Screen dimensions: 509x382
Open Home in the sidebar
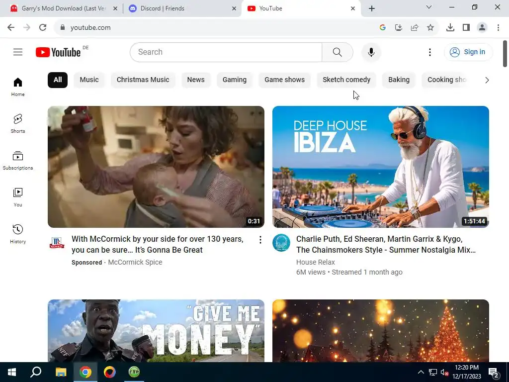click(x=18, y=87)
